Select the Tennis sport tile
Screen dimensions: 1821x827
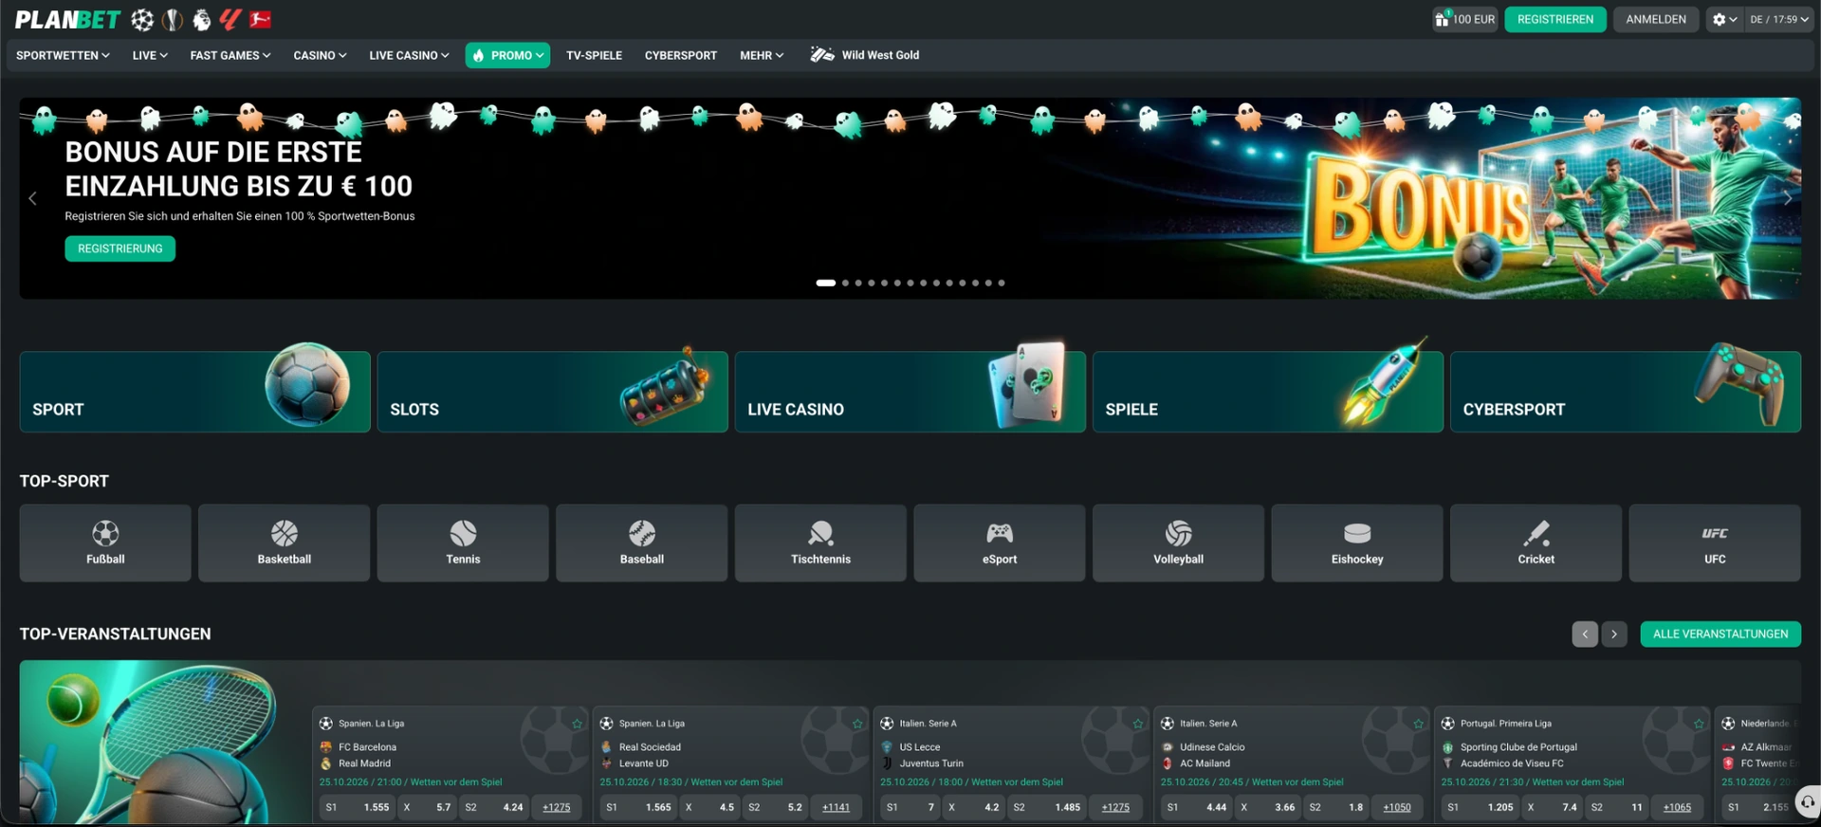pyautogui.click(x=463, y=542)
